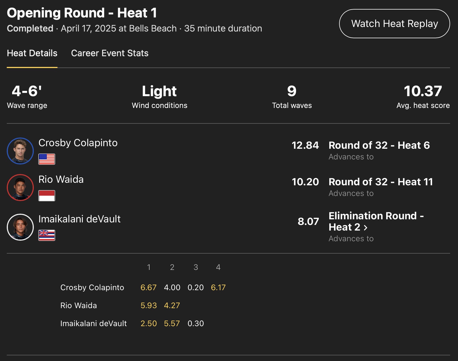This screenshot has width=458, height=361.
Task: Go to Elimination Round - Heat 2
Action: pyautogui.click(x=376, y=221)
